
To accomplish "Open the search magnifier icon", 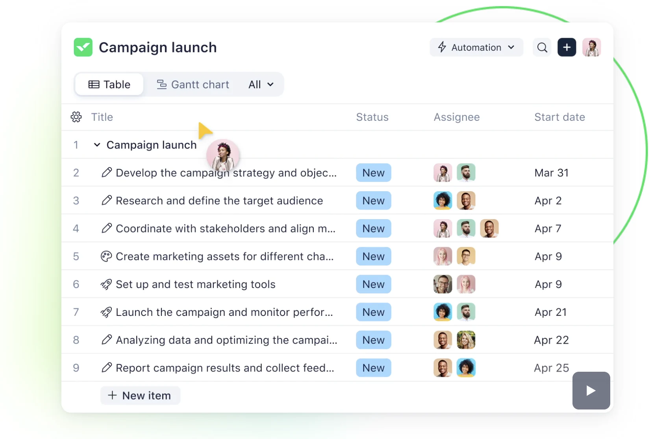I will 542,47.
